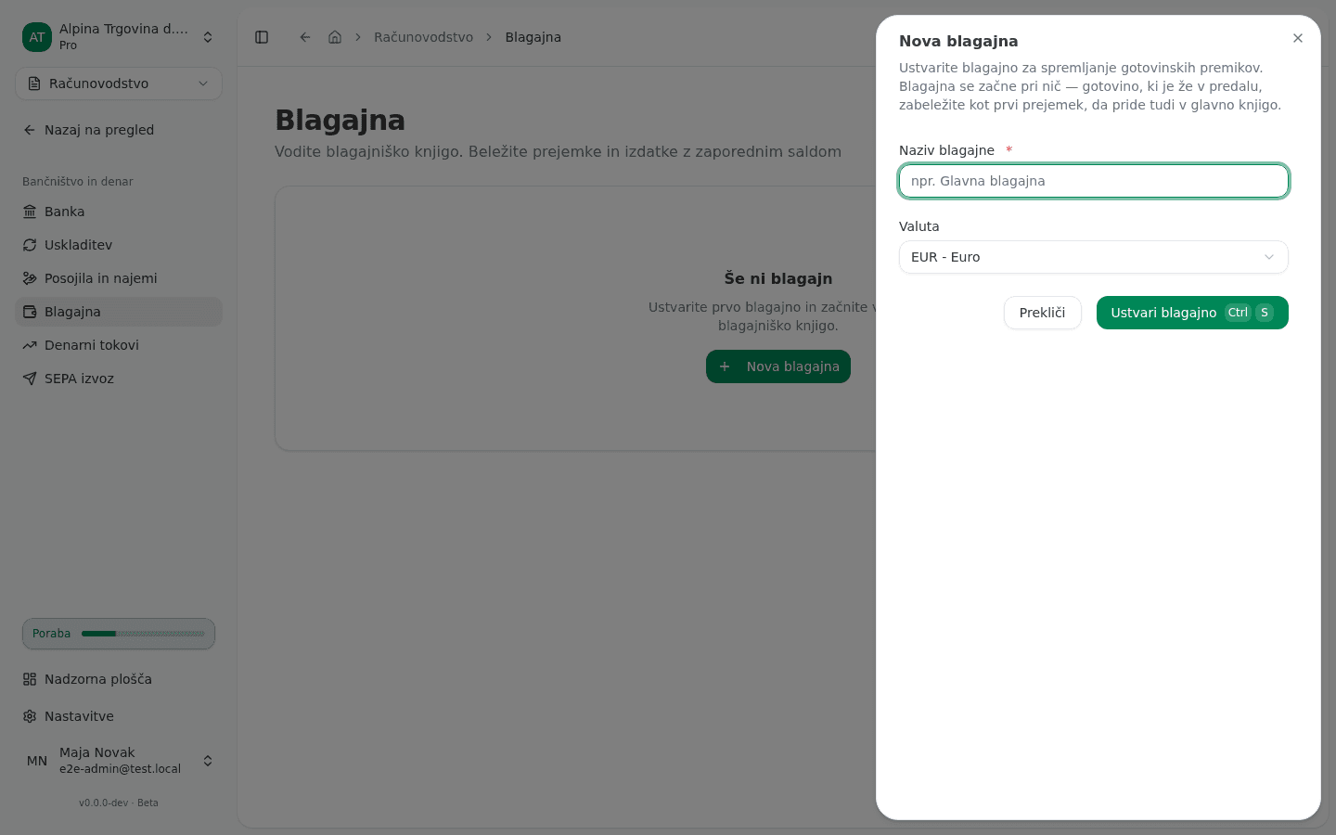Open Uskladitev in the sidebar
The height and width of the screenshot is (835, 1336).
pyautogui.click(x=119, y=245)
